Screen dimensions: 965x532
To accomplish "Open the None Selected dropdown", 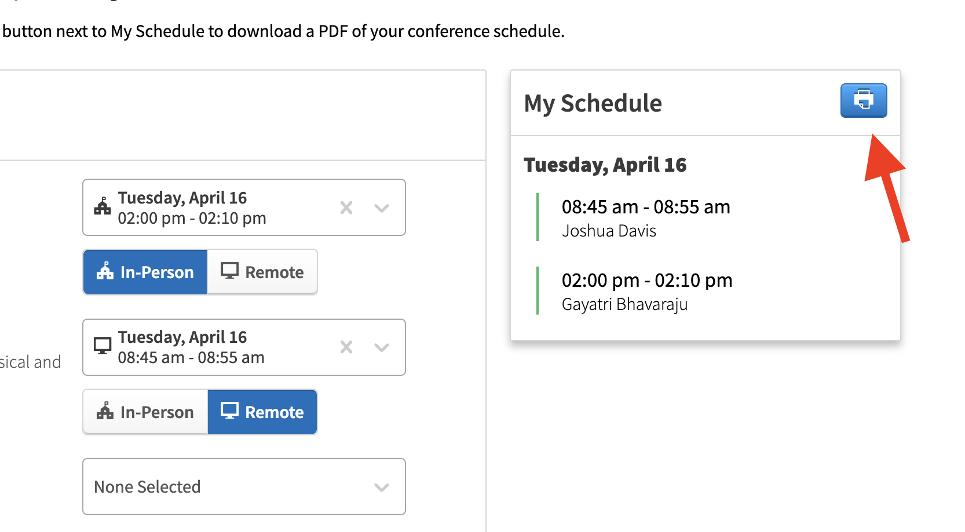I will point(244,487).
